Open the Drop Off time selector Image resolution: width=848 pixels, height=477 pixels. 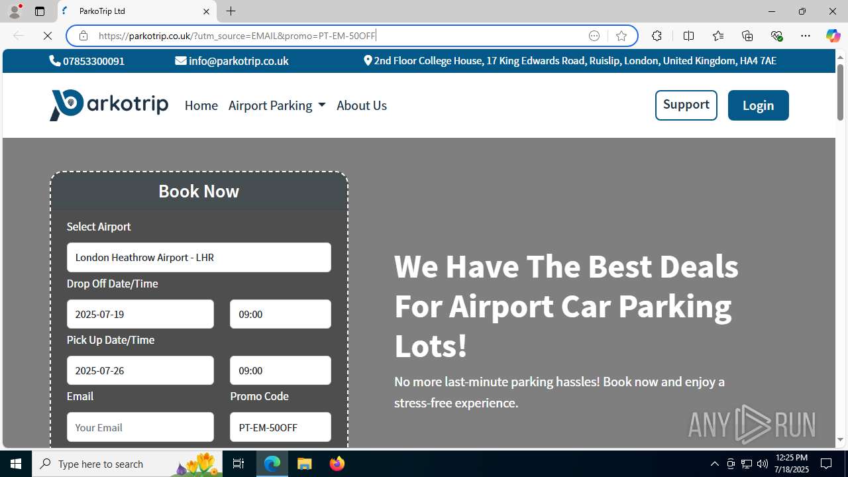(280, 314)
